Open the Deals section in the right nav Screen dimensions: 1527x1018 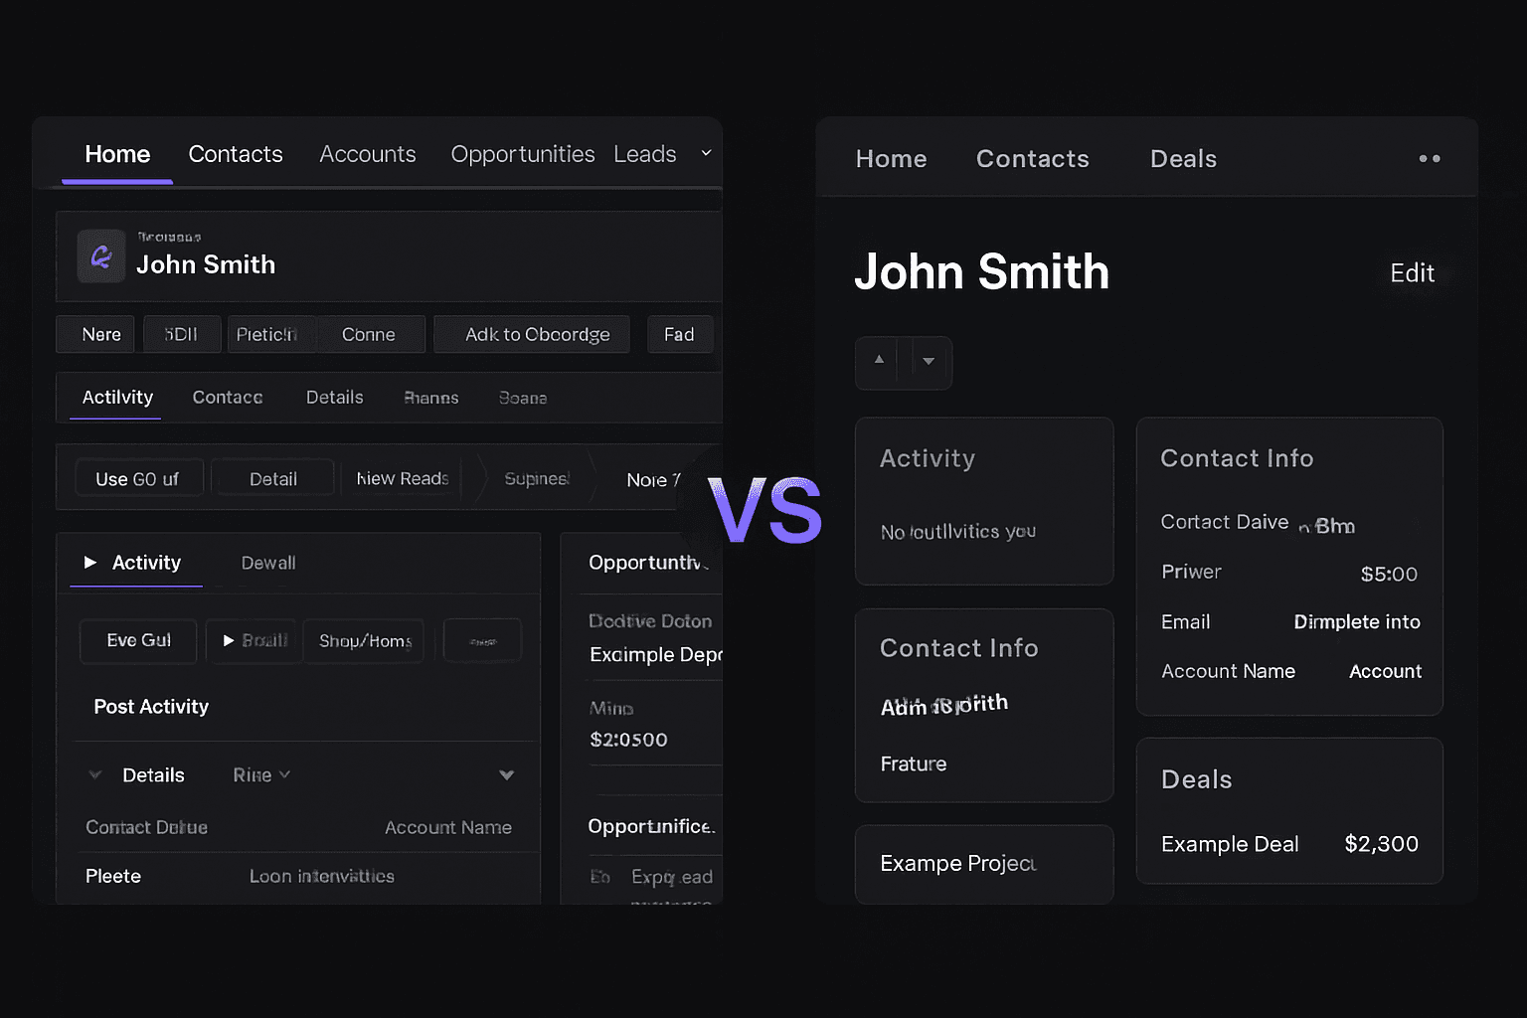point(1183,158)
